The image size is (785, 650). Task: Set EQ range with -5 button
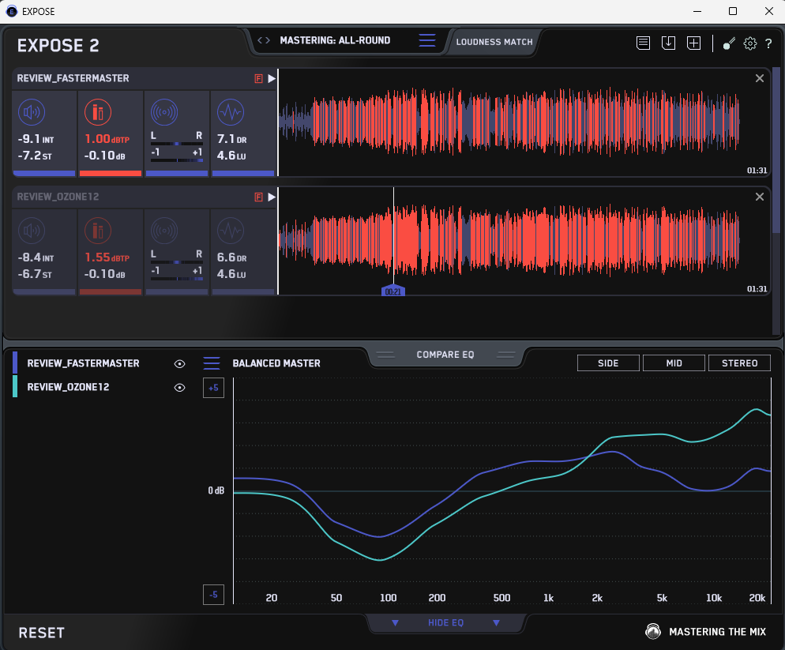click(213, 595)
